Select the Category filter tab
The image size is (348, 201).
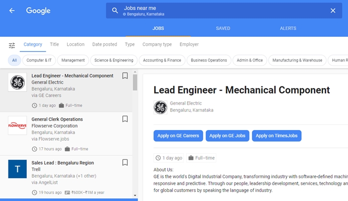(x=33, y=44)
